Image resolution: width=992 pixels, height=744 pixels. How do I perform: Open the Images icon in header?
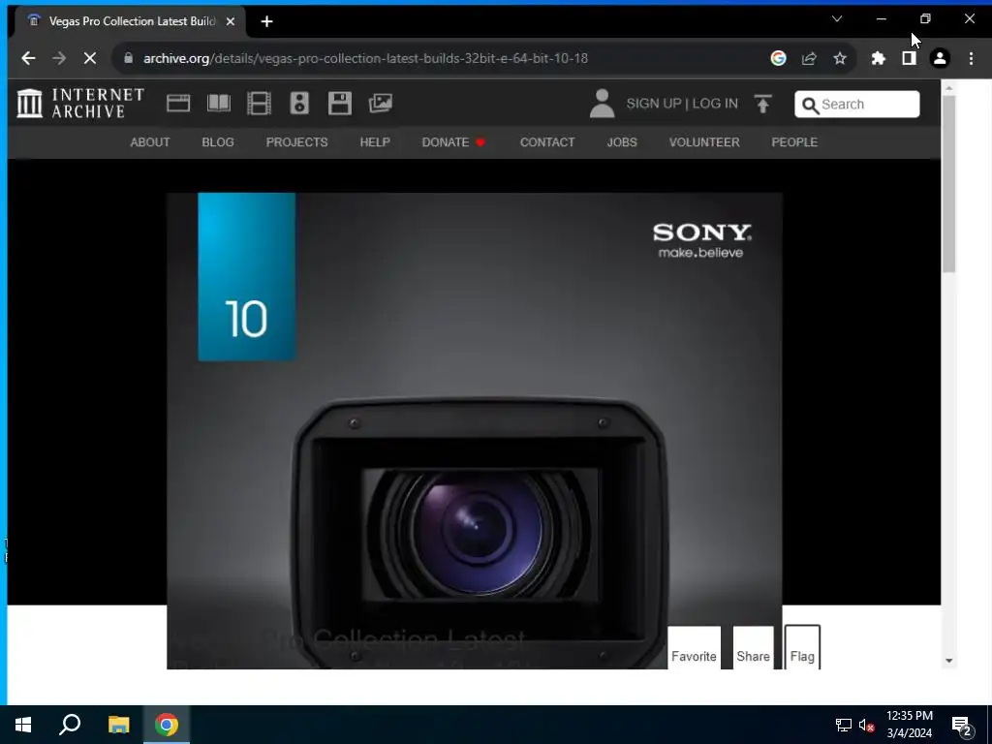(x=380, y=103)
